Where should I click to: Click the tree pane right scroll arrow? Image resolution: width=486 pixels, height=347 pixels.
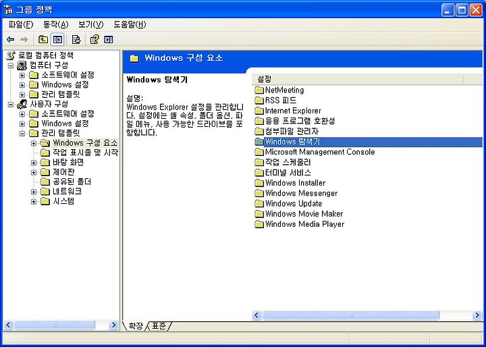coord(114,325)
